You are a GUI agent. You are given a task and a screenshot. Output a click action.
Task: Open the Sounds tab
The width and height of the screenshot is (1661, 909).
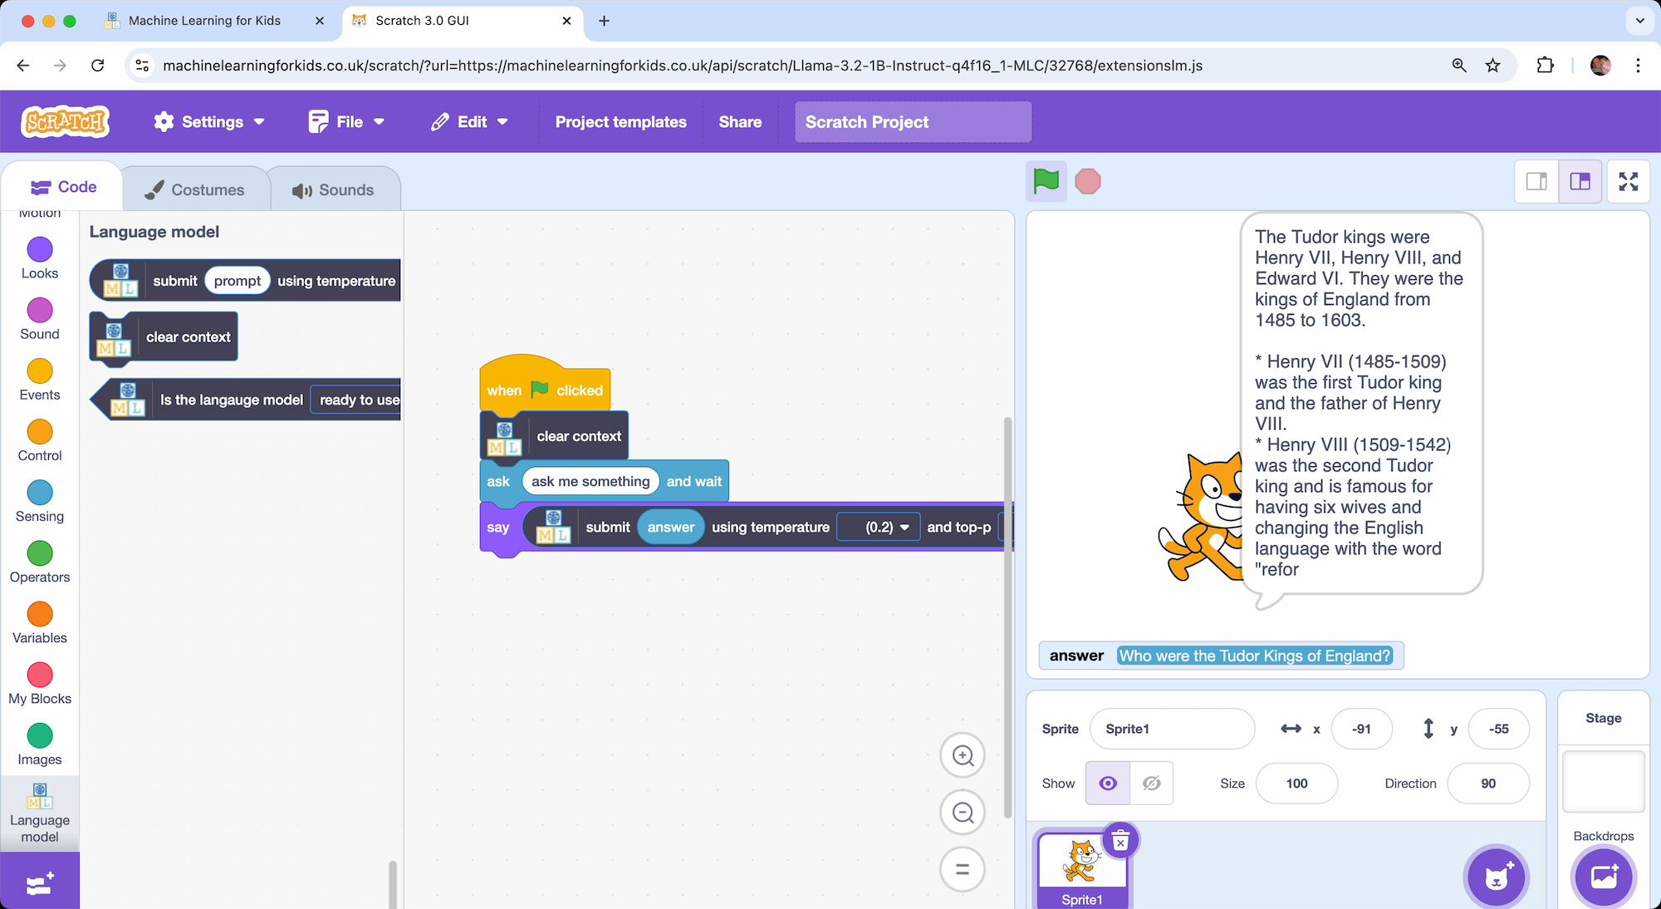click(x=334, y=190)
